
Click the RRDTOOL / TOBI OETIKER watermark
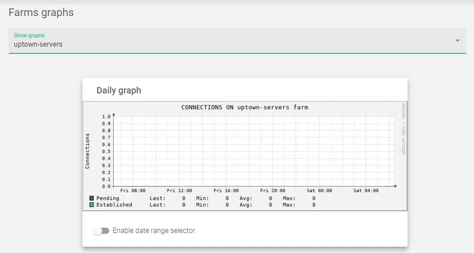click(403, 129)
